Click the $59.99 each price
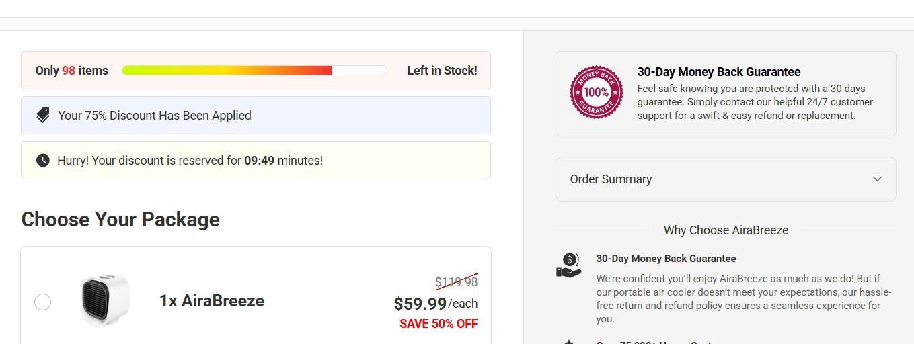 point(436,304)
